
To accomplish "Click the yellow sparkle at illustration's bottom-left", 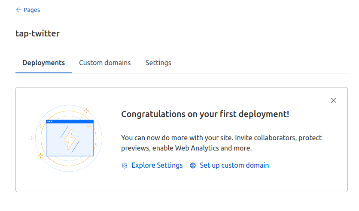I will [x=40, y=156].
